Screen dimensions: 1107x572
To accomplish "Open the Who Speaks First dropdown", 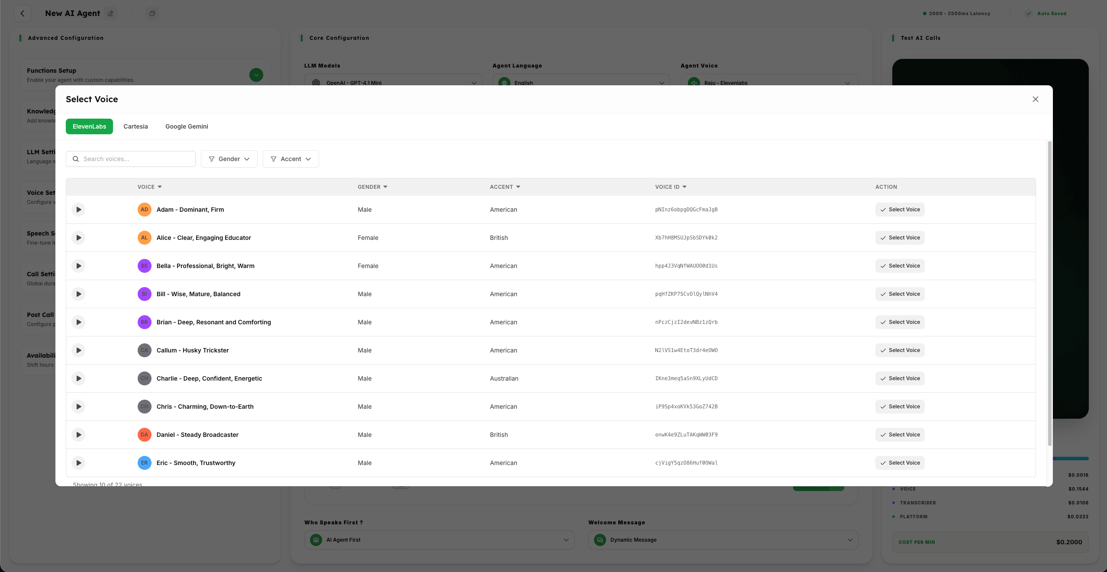I will (x=439, y=540).
